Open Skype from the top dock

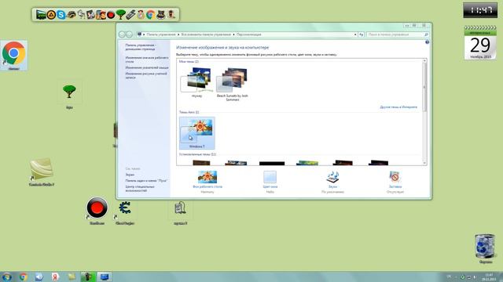(x=61, y=15)
